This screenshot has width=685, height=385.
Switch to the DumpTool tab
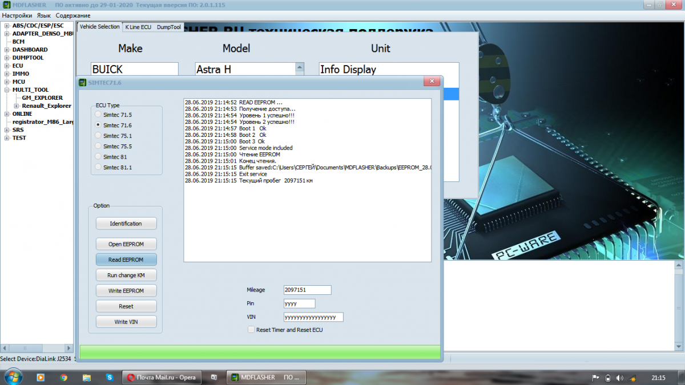(169, 27)
